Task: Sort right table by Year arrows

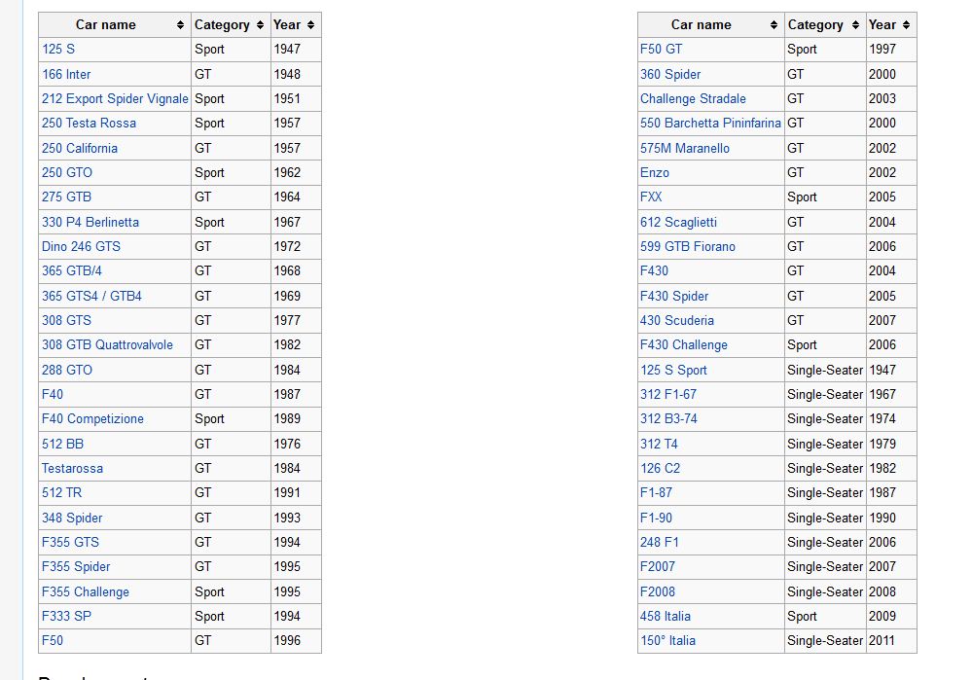Action: [x=906, y=25]
